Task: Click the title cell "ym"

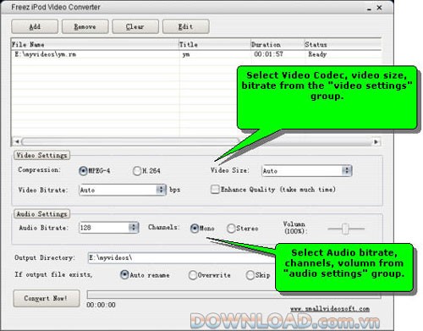Action: pyautogui.click(x=186, y=54)
